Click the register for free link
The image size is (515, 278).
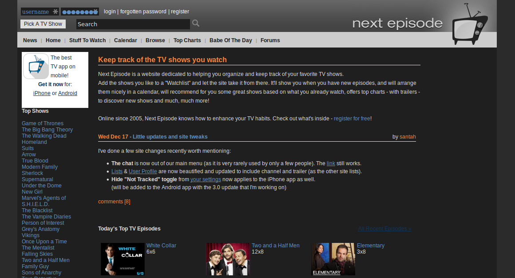pos(352,119)
